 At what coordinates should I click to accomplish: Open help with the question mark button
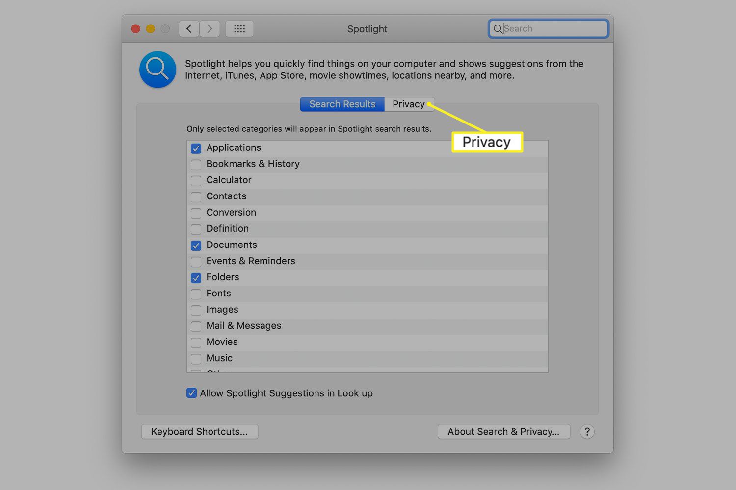[x=587, y=432]
